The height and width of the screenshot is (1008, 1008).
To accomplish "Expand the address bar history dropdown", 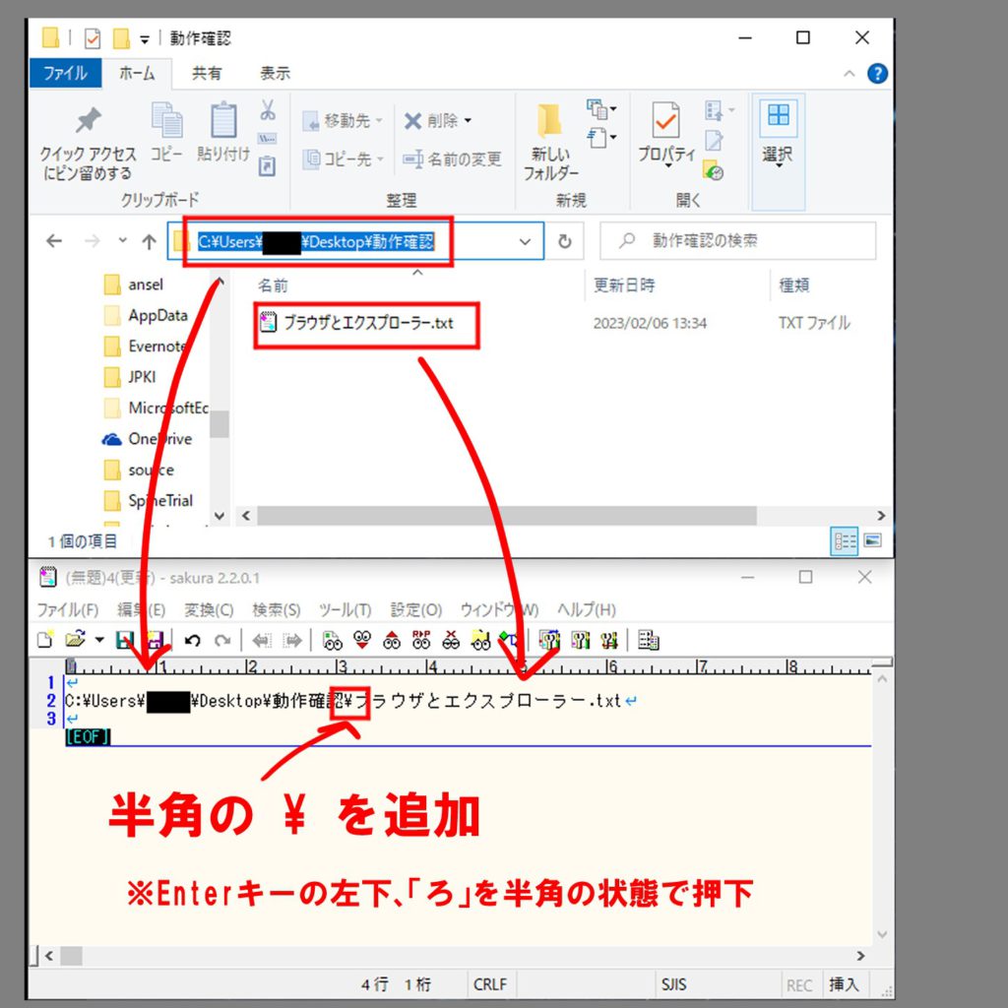I will coord(525,242).
